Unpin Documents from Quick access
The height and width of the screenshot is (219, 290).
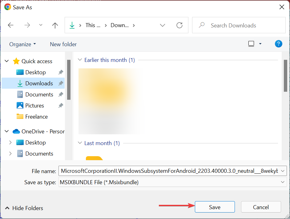click(x=62, y=94)
